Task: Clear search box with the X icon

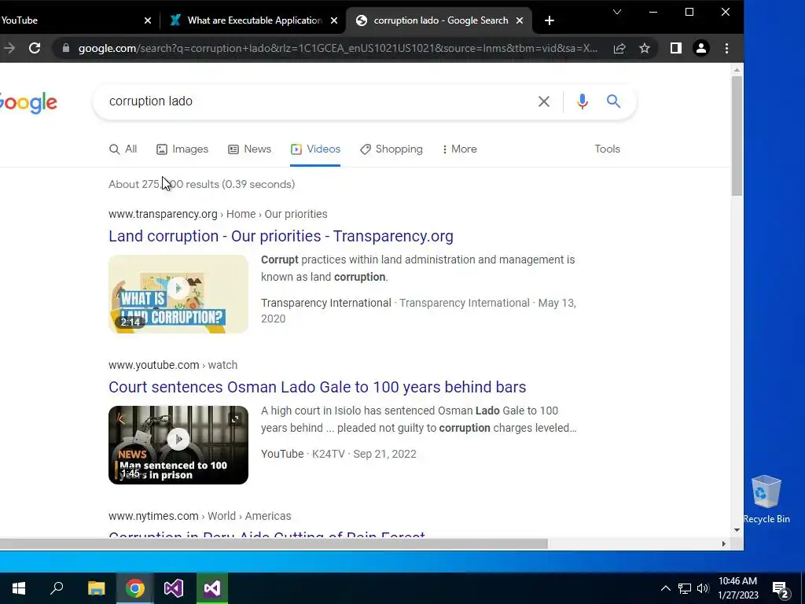Action: coord(544,101)
